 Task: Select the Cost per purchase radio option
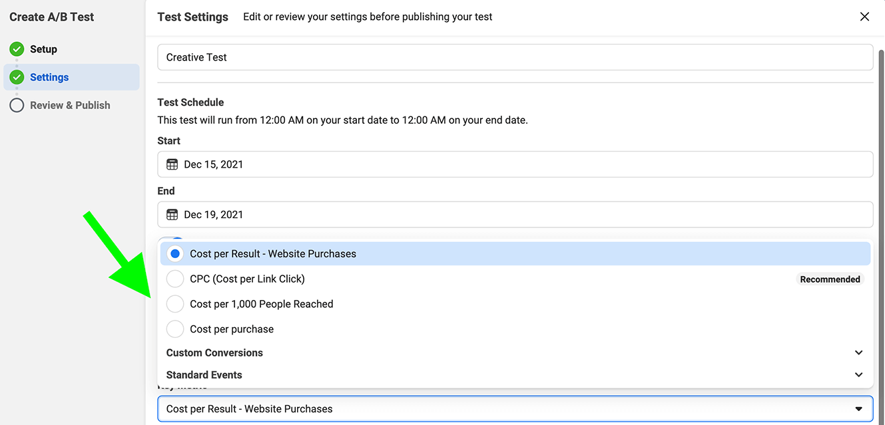click(175, 329)
